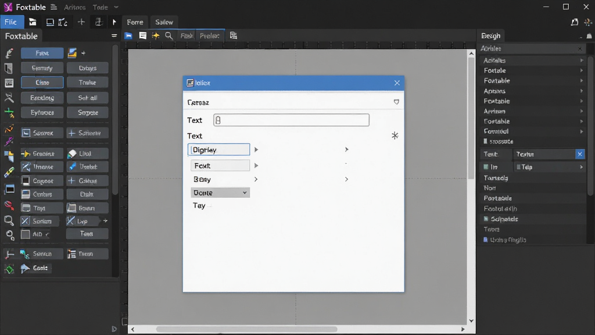Open the hamburger menu beside the Foxtable title
This screenshot has width=595, height=335.
pyautogui.click(x=54, y=7)
